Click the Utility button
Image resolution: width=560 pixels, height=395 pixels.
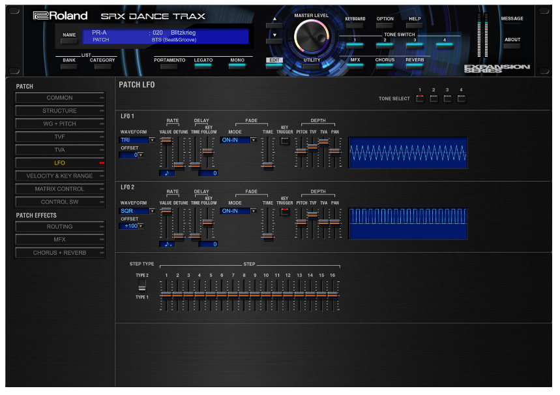[x=312, y=66]
